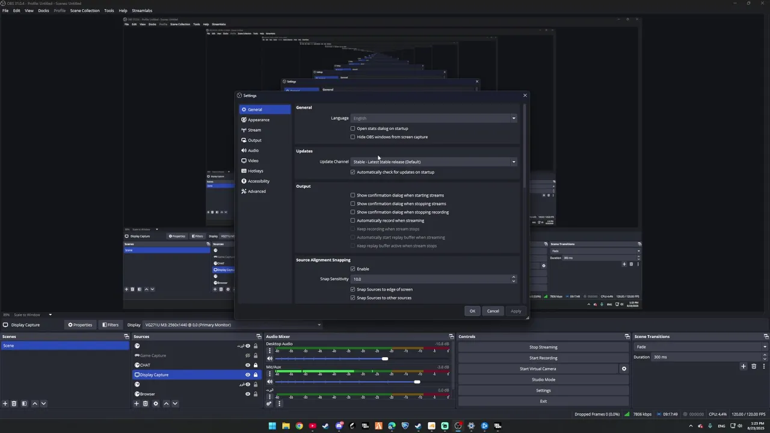The width and height of the screenshot is (770, 433).
Task: Add a source with the Sources plus icon
Action: 137,404
